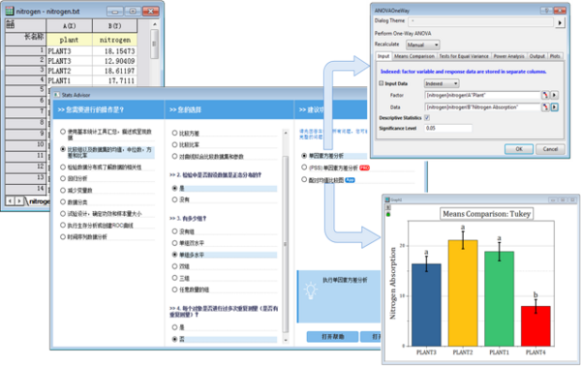Click the Stats Advisor title icon

pos(57,95)
